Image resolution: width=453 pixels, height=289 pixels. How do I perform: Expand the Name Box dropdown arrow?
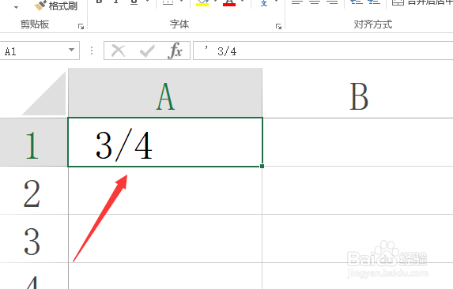point(71,50)
